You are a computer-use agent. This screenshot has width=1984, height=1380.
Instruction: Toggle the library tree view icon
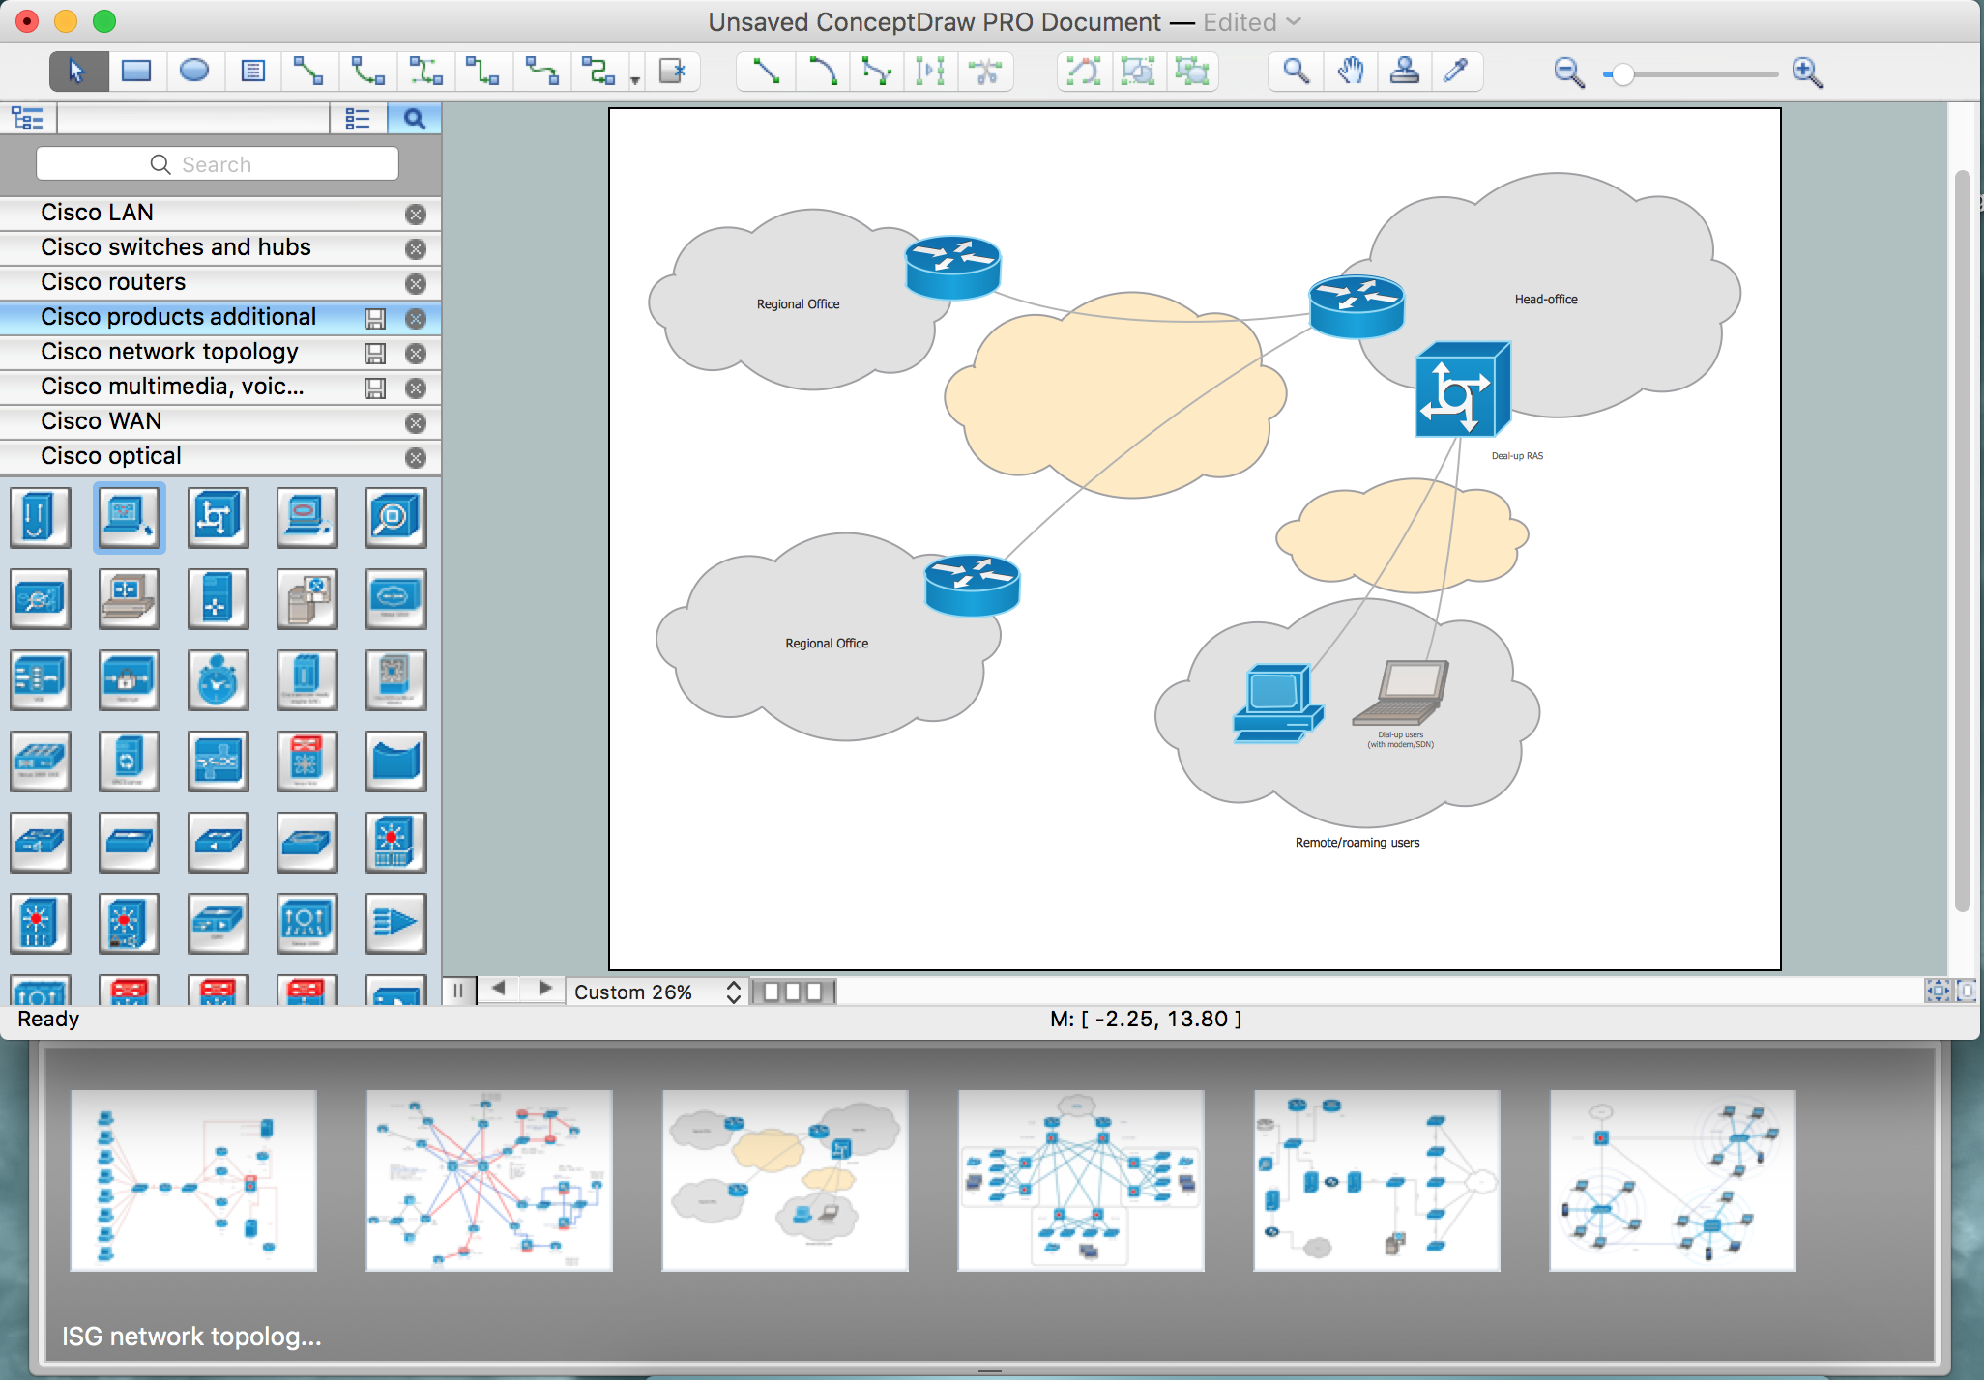(27, 119)
